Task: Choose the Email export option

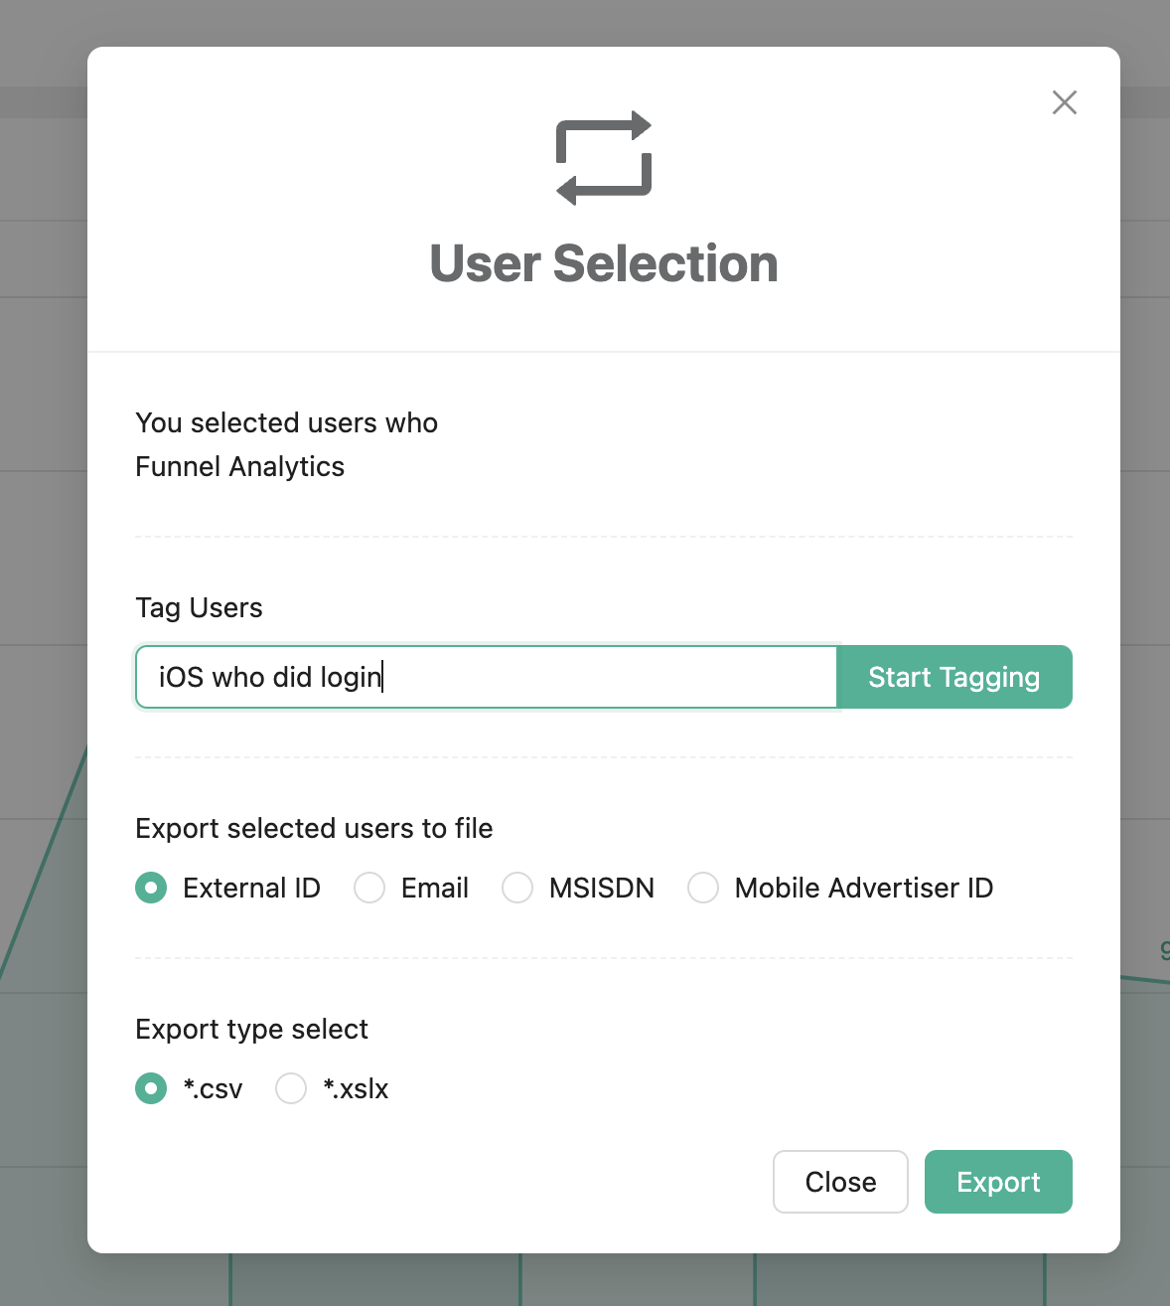Action: point(369,888)
